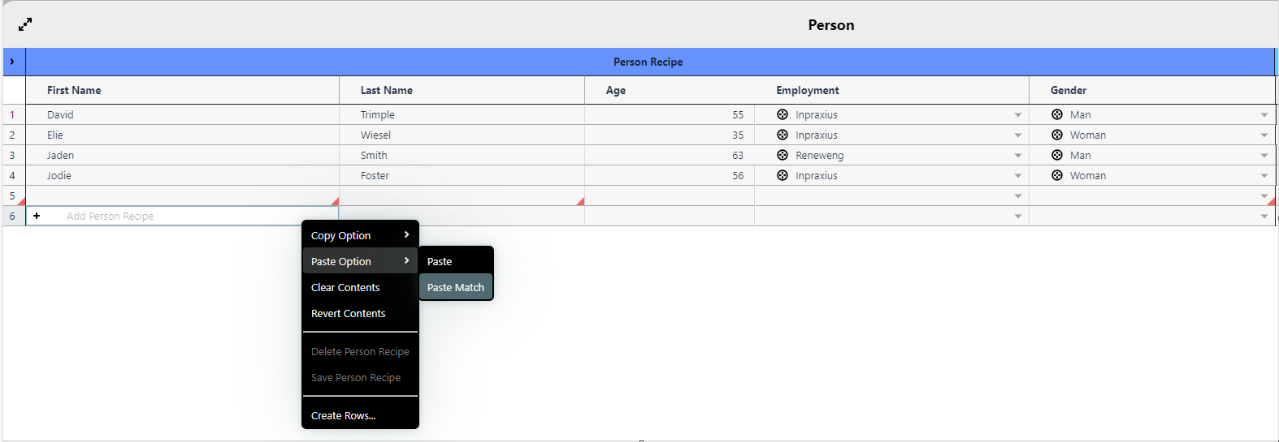Open Employment dropdown for David Trimple
The height and width of the screenshot is (442, 1279).
(1018, 115)
